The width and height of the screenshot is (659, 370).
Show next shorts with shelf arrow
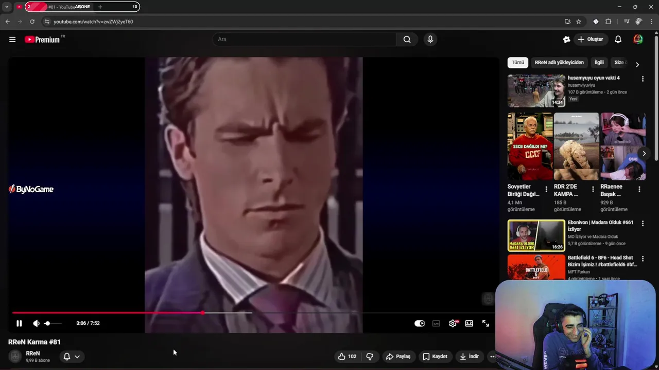click(644, 154)
